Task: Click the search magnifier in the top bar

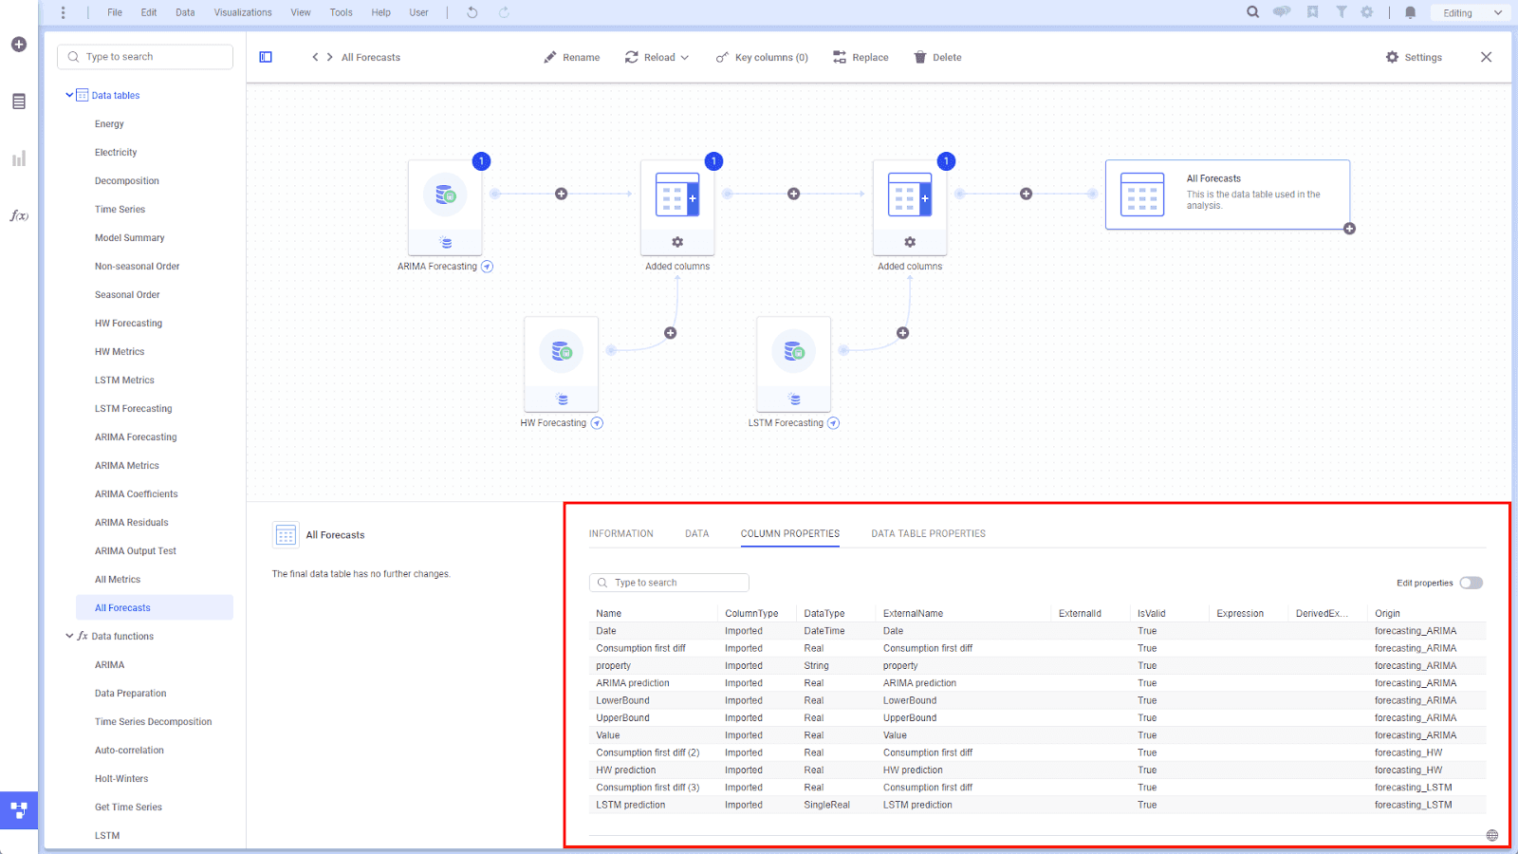Action: [x=1252, y=11]
